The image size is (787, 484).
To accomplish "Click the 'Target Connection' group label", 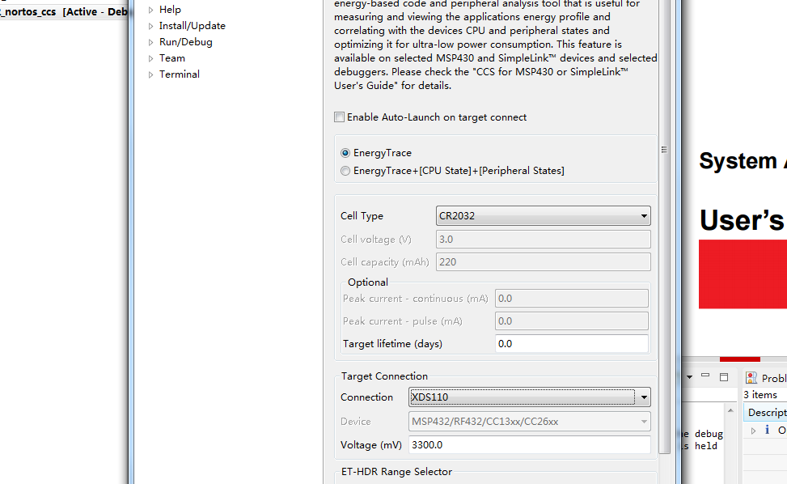I will (x=384, y=376).
